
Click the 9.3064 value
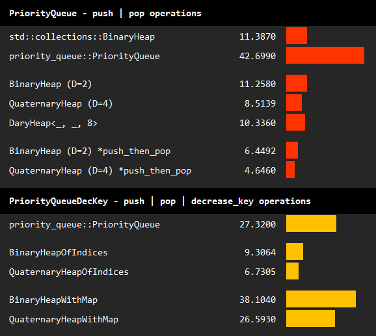point(260,252)
